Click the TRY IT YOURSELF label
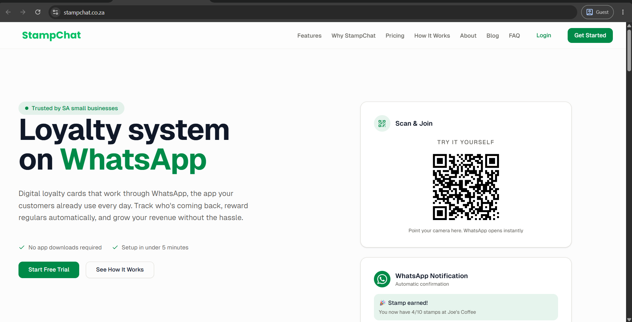 point(466,142)
